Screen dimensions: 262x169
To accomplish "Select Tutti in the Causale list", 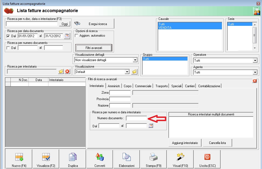I will 190,24.
